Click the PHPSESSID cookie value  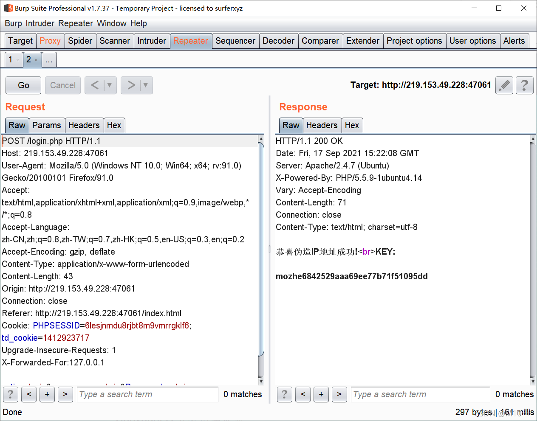[x=137, y=326]
